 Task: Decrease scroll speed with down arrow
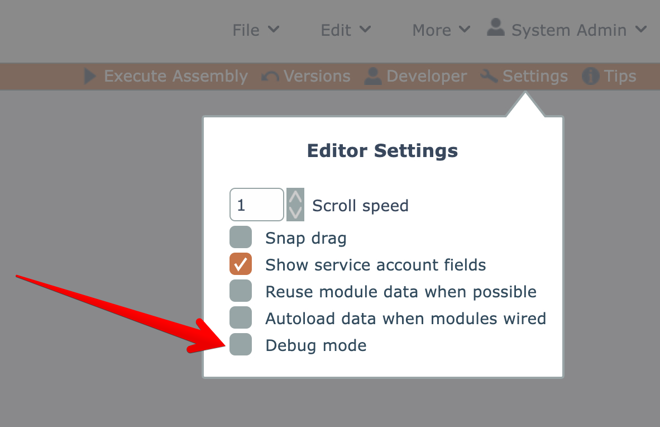pyautogui.click(x=295, y=212)
